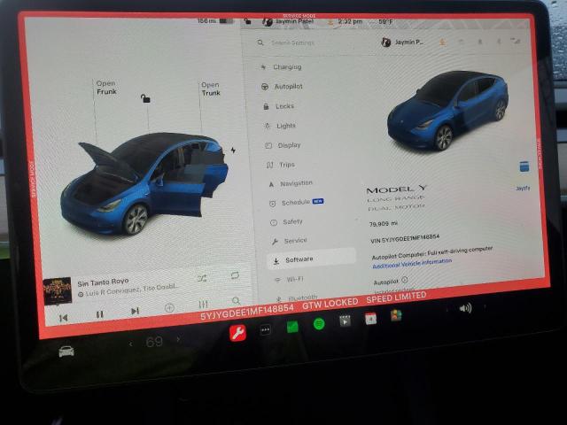This screenshot has width=567, height=425.
Task: Toggle shuffle in the media player
Action: pyautogui.click(x=202, y=278)
